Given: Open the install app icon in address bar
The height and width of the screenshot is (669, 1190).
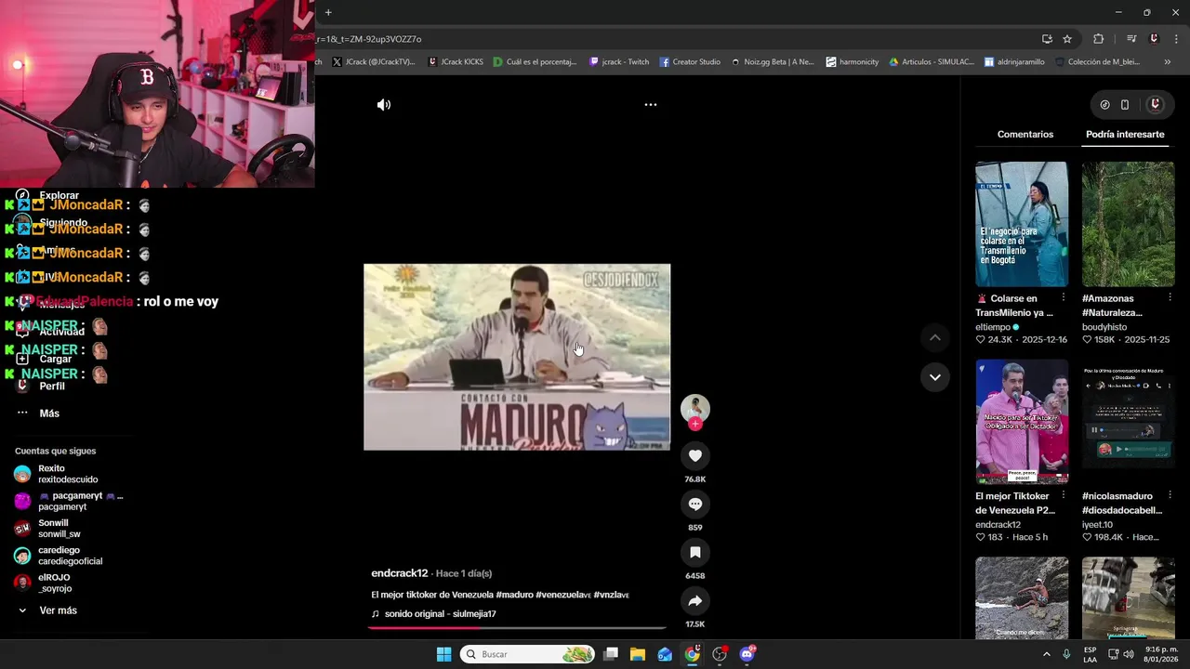Looking at the screenshot, I should (1047, 39).
